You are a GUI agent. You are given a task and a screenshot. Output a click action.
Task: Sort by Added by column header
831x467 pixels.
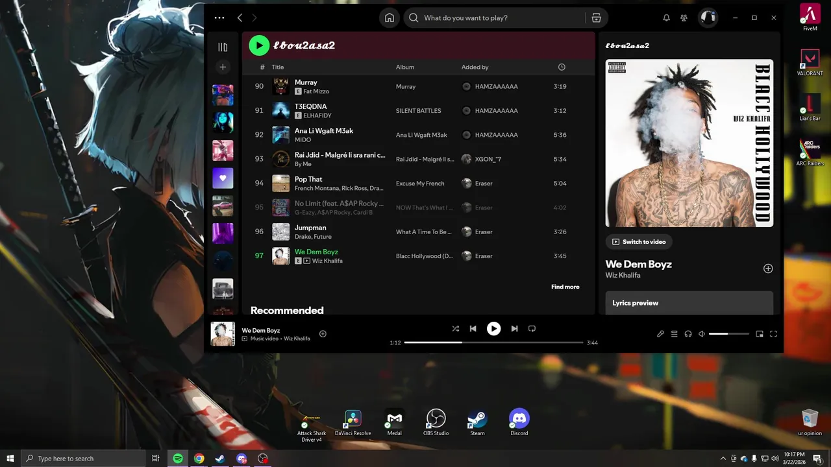(x=475, y=67)
